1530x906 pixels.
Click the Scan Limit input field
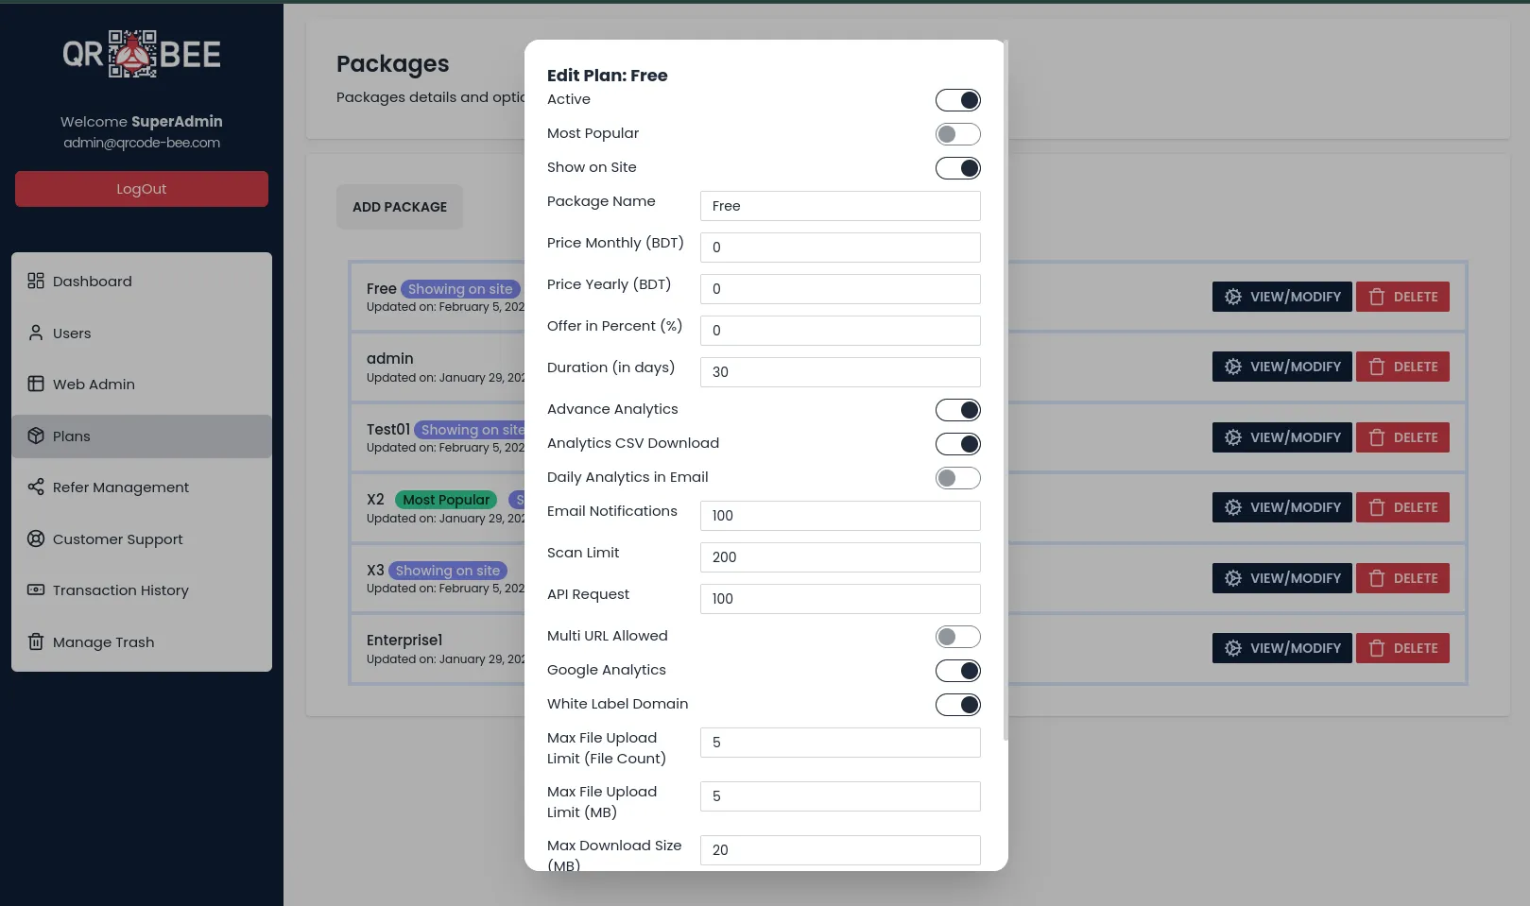pyautogui.click(x=839, y=557)
